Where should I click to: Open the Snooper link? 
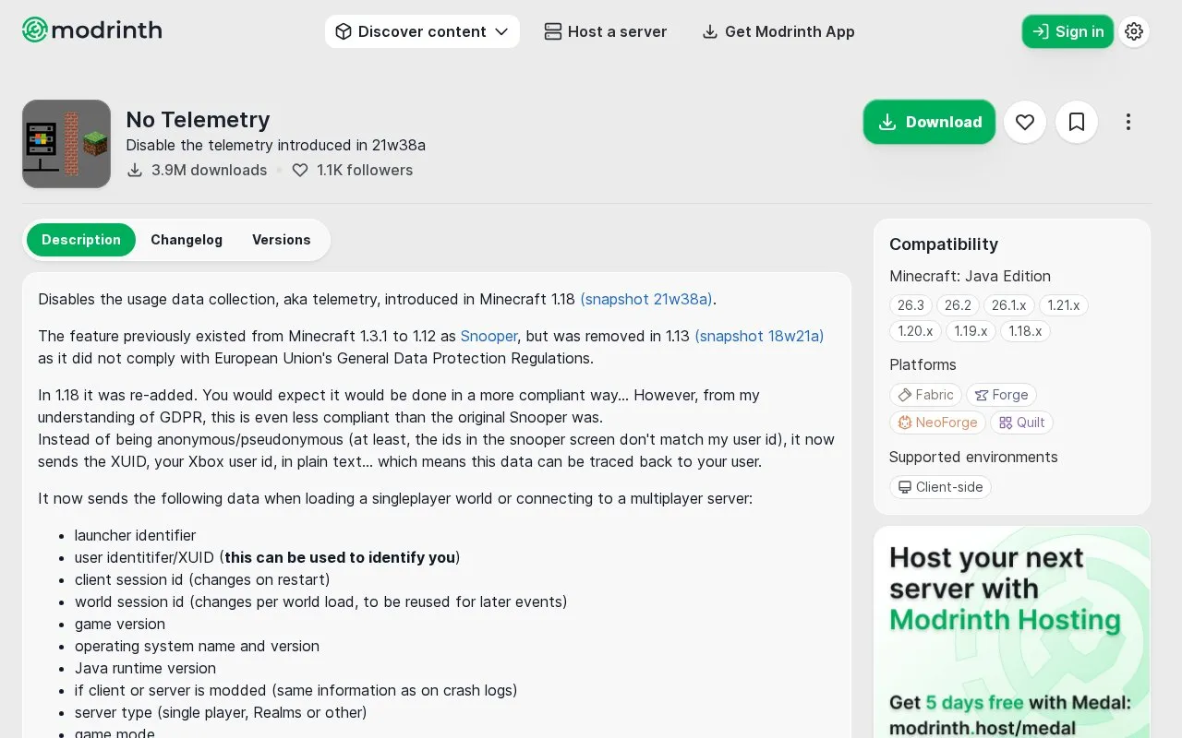pyautogui.click(x=488, y=336)
